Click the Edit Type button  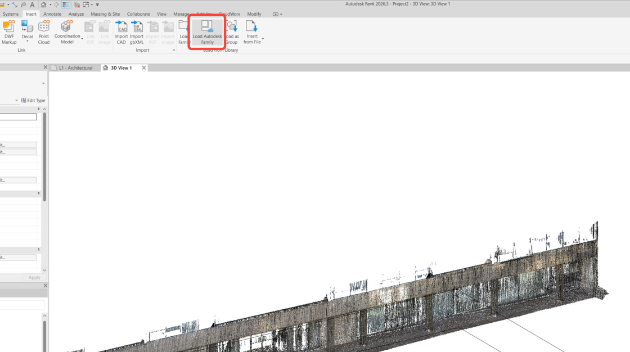(33, 101)
